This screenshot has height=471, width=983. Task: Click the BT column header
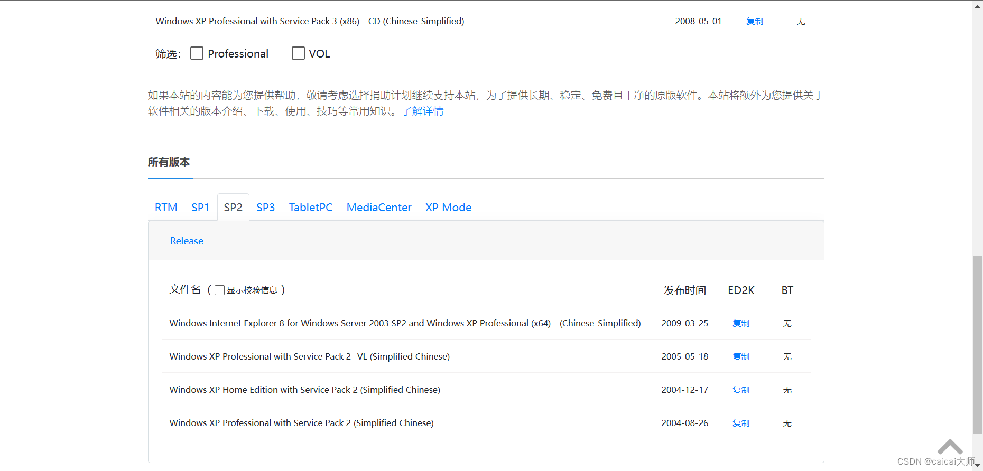coord(787,290)
